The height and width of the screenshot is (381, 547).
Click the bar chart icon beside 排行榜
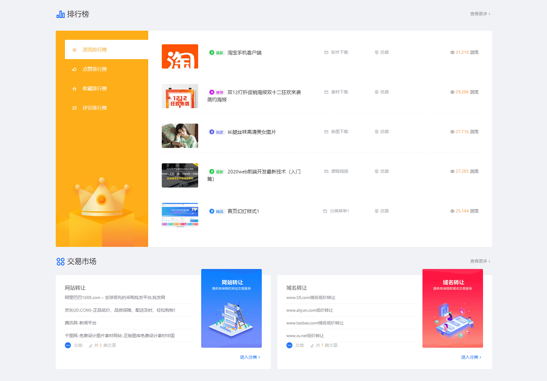[x=60, y=14]
